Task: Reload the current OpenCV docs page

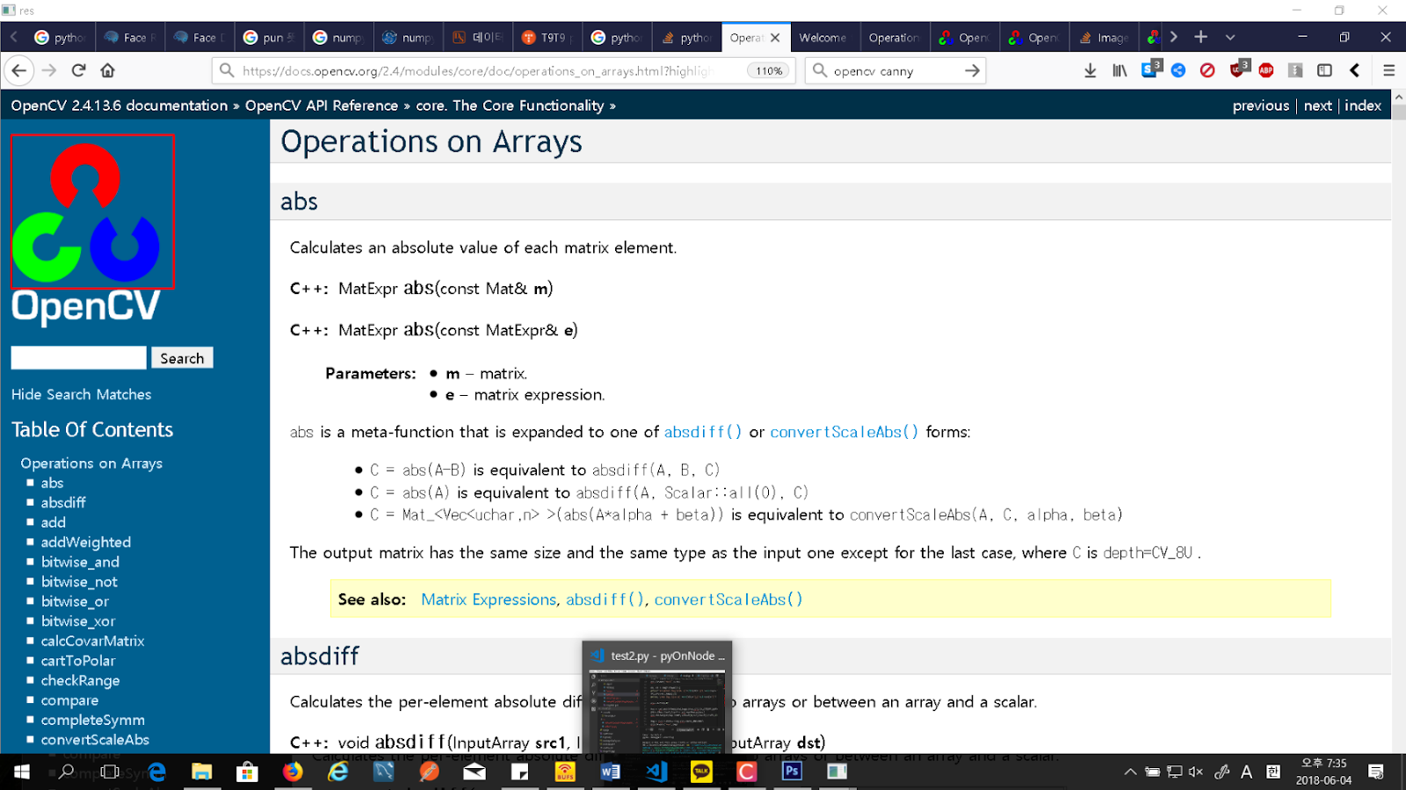Action: pyautogui.click(x=77, y=70)
